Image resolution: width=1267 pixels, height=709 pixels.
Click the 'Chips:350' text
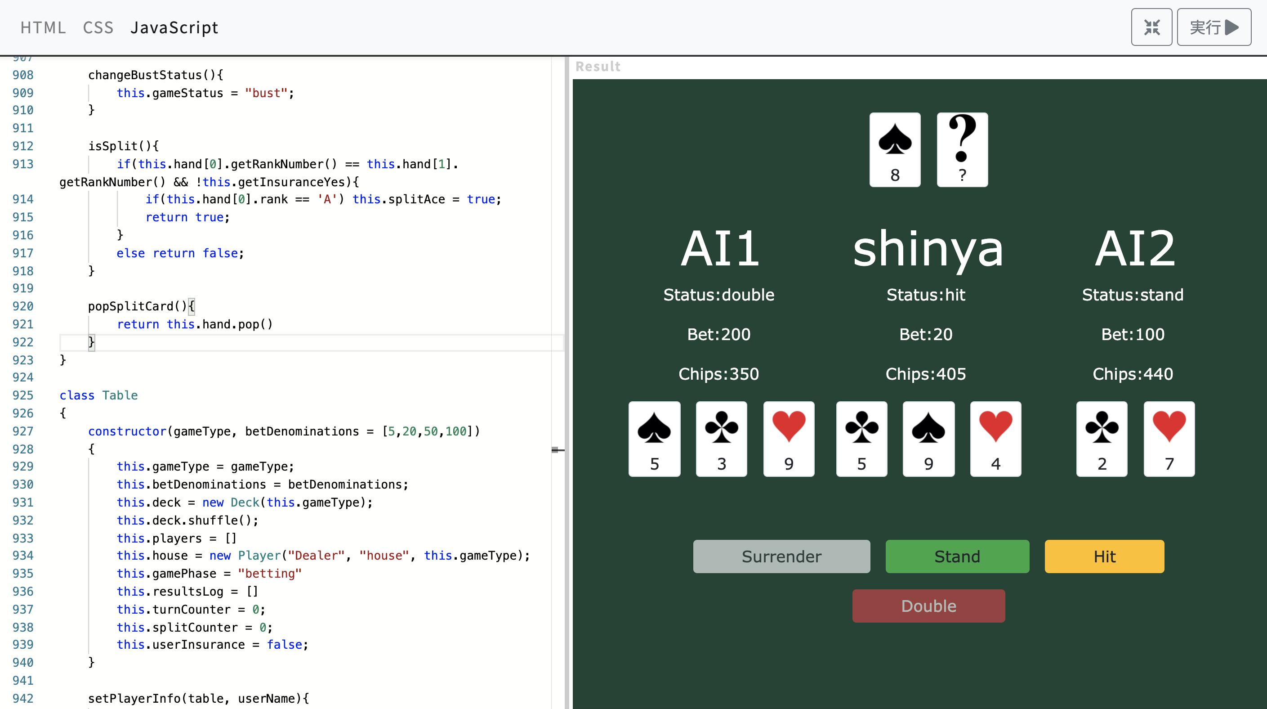pos(718,374)
